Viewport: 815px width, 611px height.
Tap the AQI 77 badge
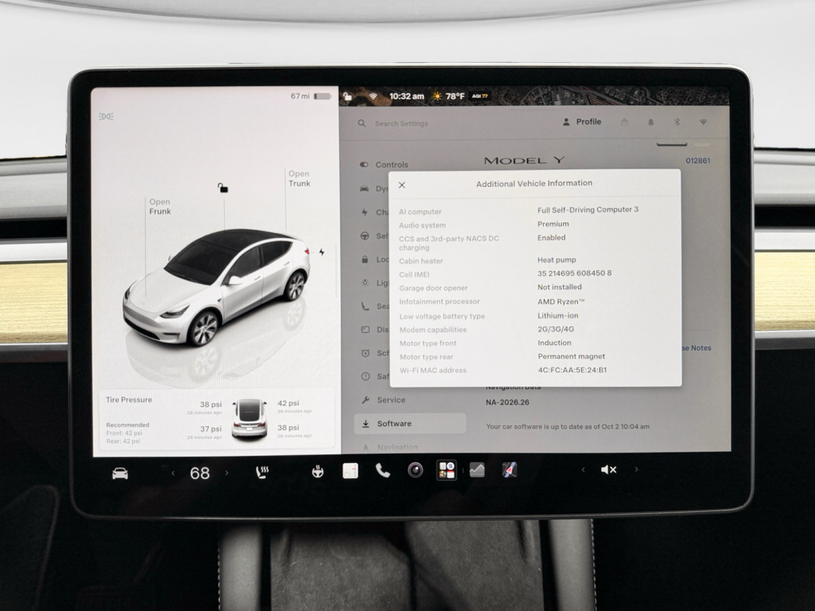click(480, 96)
